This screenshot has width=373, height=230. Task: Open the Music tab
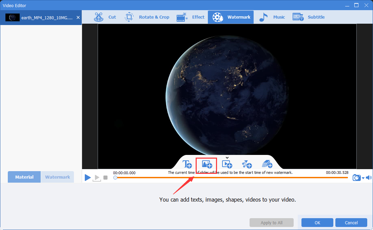click(272, 17)
